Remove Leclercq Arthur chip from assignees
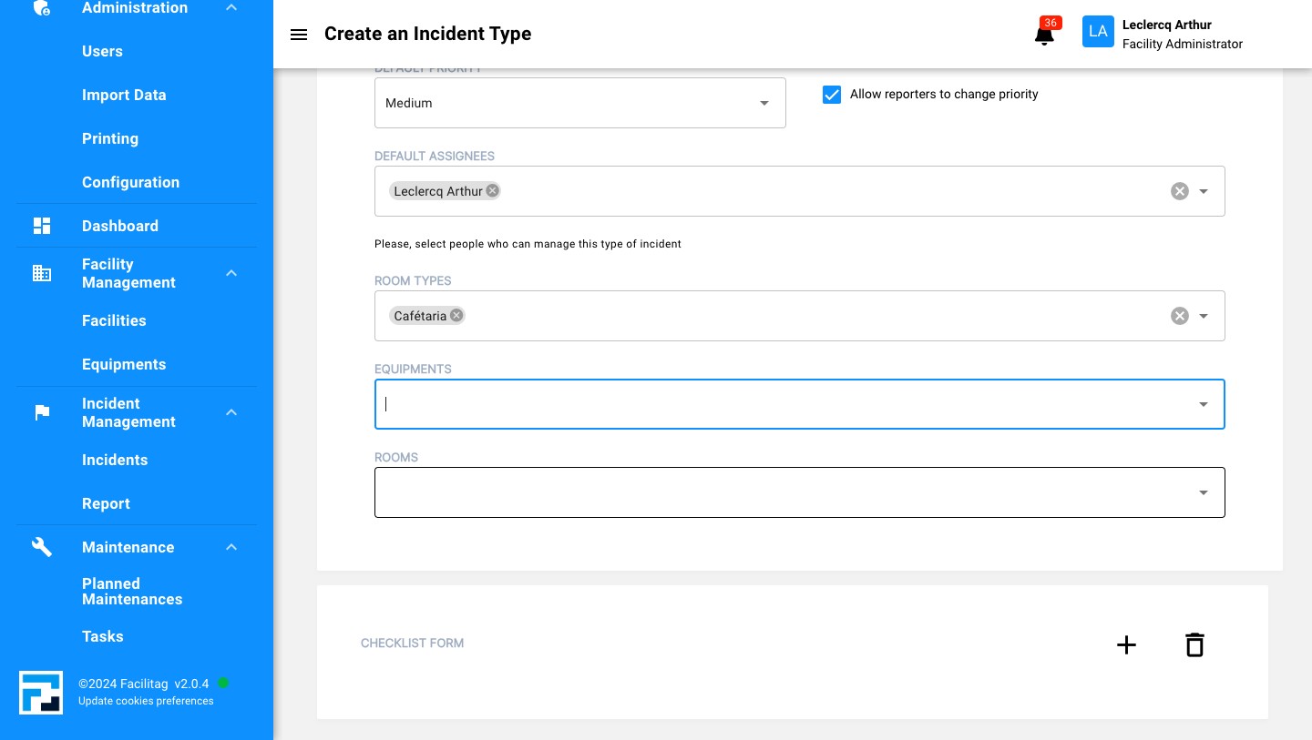 (x=493, y=190)
